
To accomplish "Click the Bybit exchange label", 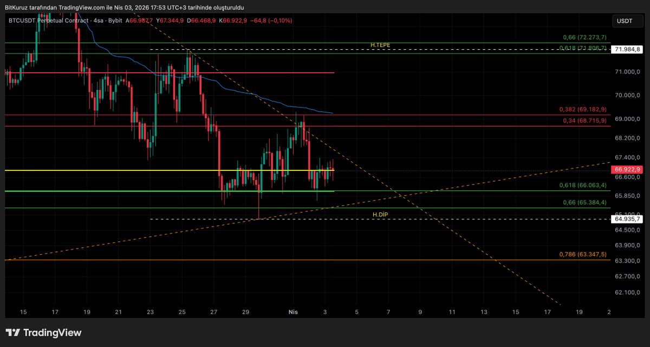I will click(115, 21).
